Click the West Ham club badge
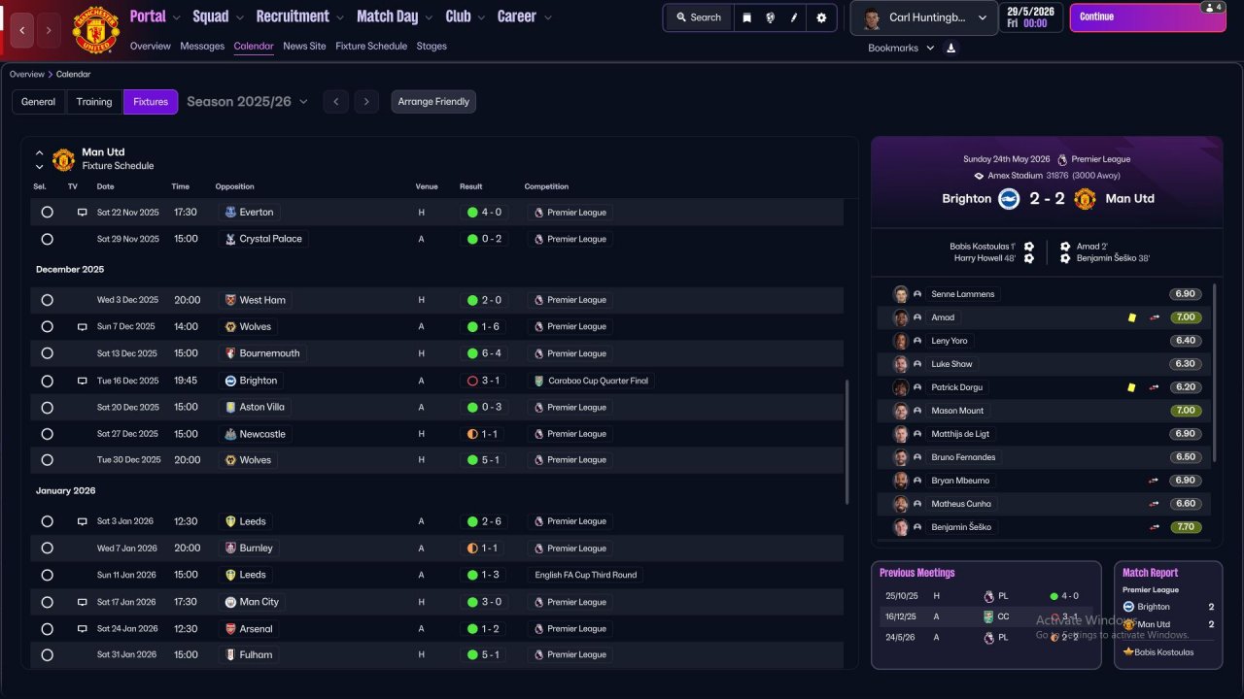Screen dimensions: 1244x699 pyautogui.click(x=230, y=300)
